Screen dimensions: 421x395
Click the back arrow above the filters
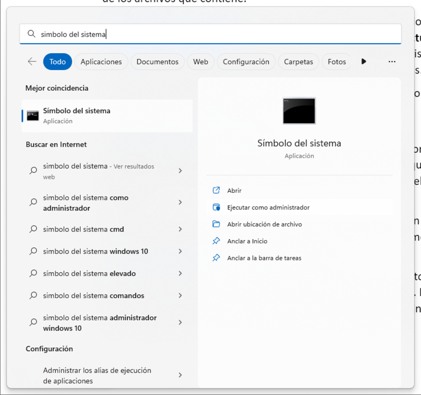(32, 61)
